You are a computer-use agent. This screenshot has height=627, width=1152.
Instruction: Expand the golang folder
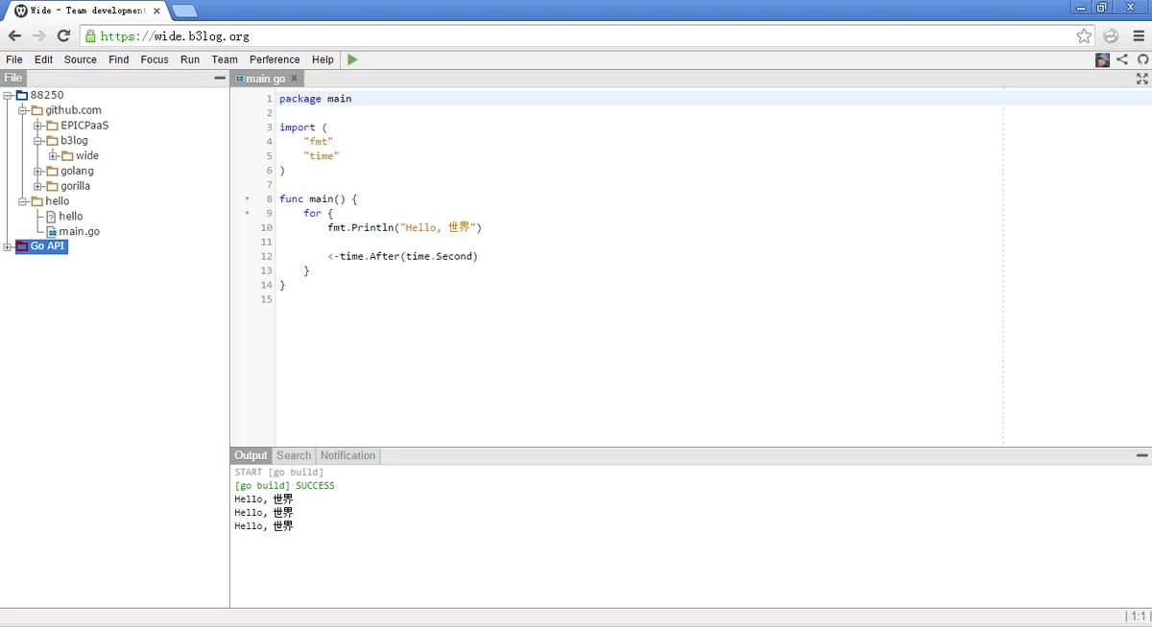[38, 171]
